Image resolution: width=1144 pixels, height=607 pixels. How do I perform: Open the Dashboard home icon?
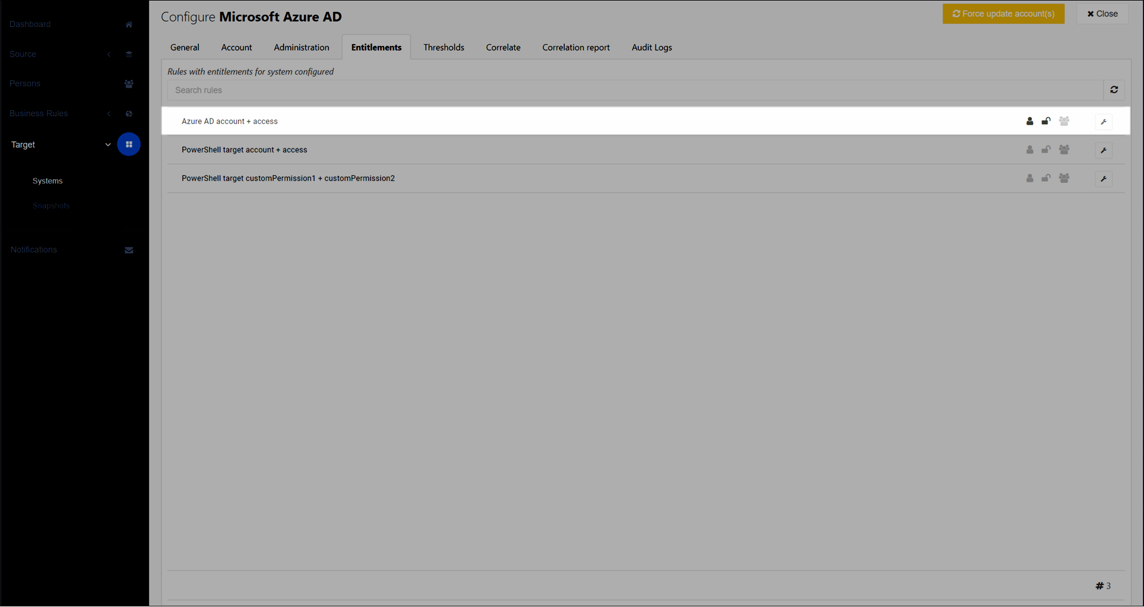129,24
